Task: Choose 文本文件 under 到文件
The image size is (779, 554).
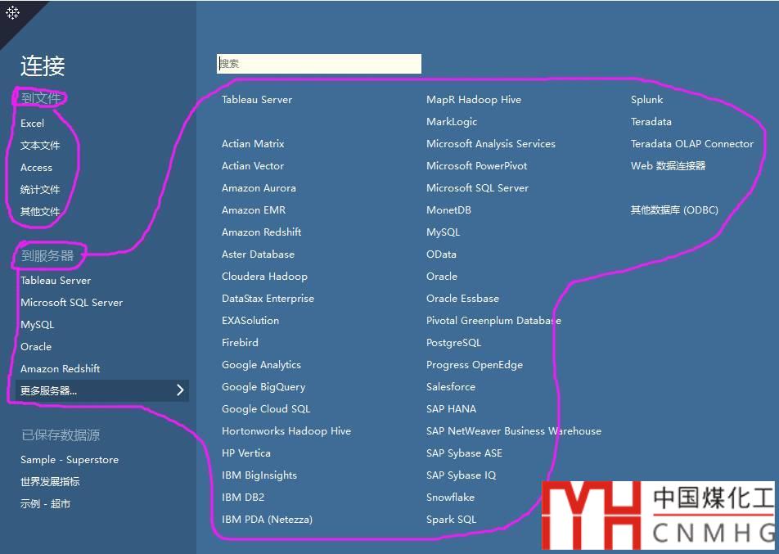Action: click(40, 145)
